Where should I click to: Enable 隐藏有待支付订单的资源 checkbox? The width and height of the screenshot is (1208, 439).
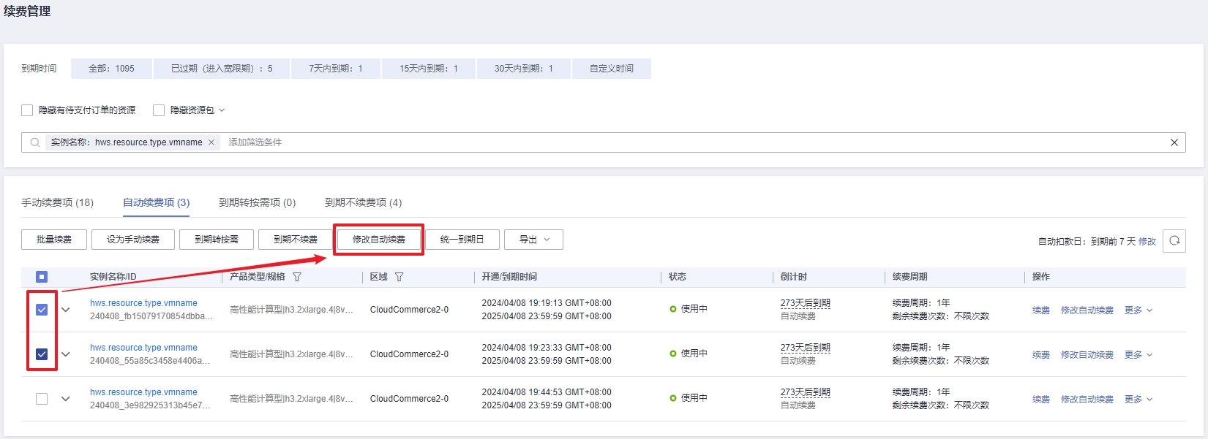click(x=27, y=110)
